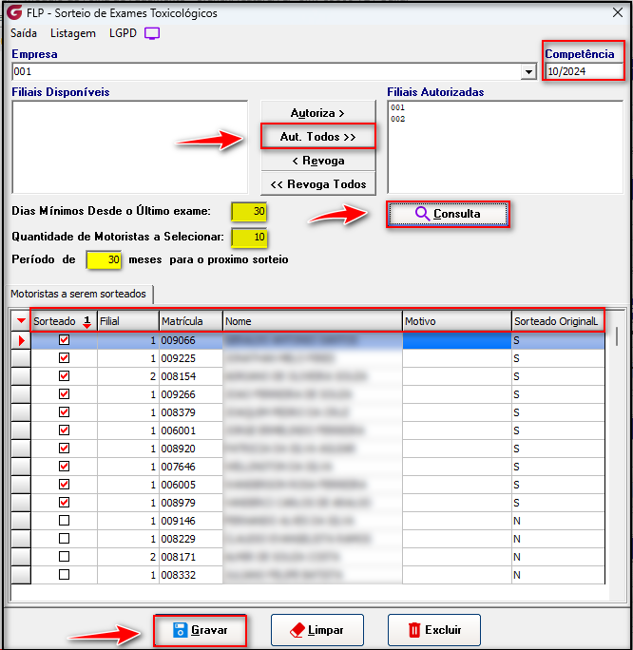633x650 pixels.
Task: Select filial 001 in Filiais Autorizadas
Action: pos(397,107)
